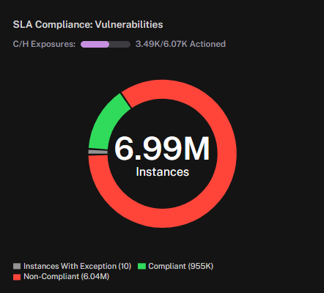Click the Instances label under the total
Viewport: 324px width, 293px height.
163,171
